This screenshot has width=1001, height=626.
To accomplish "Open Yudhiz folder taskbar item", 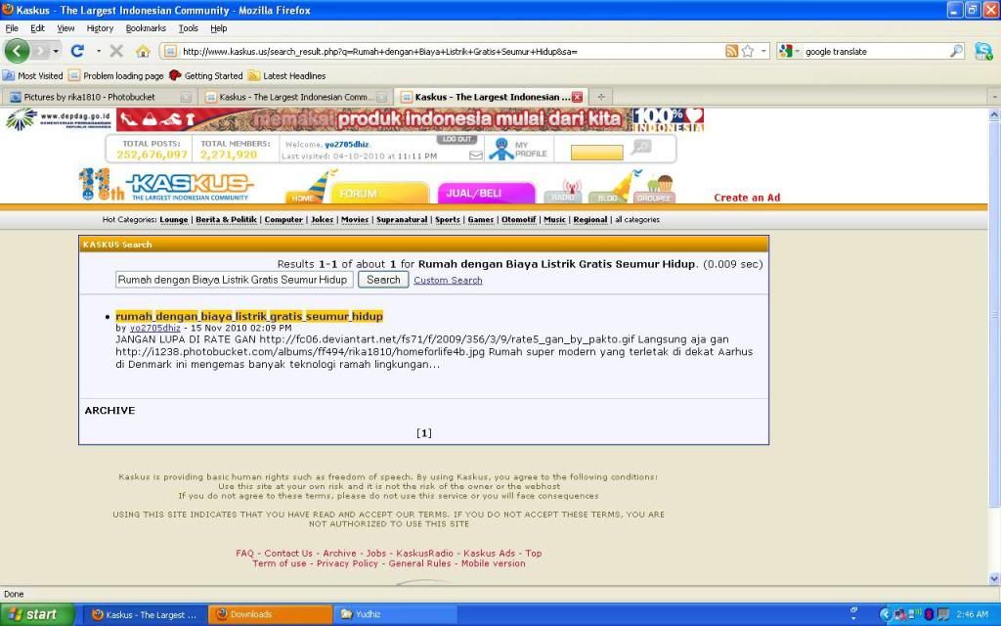I will [395, 614].
